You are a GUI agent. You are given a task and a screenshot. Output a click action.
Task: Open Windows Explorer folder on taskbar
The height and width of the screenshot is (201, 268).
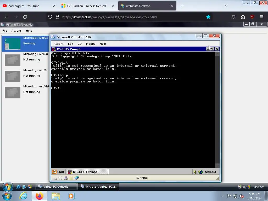coord(56,196)
